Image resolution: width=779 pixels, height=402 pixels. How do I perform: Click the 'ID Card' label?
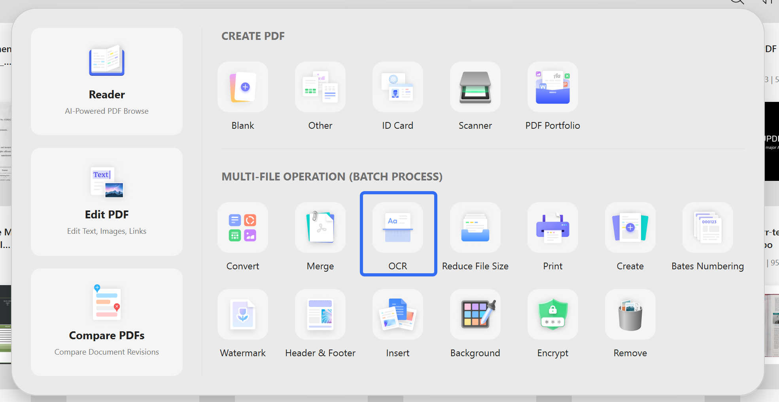coord(398,126)
